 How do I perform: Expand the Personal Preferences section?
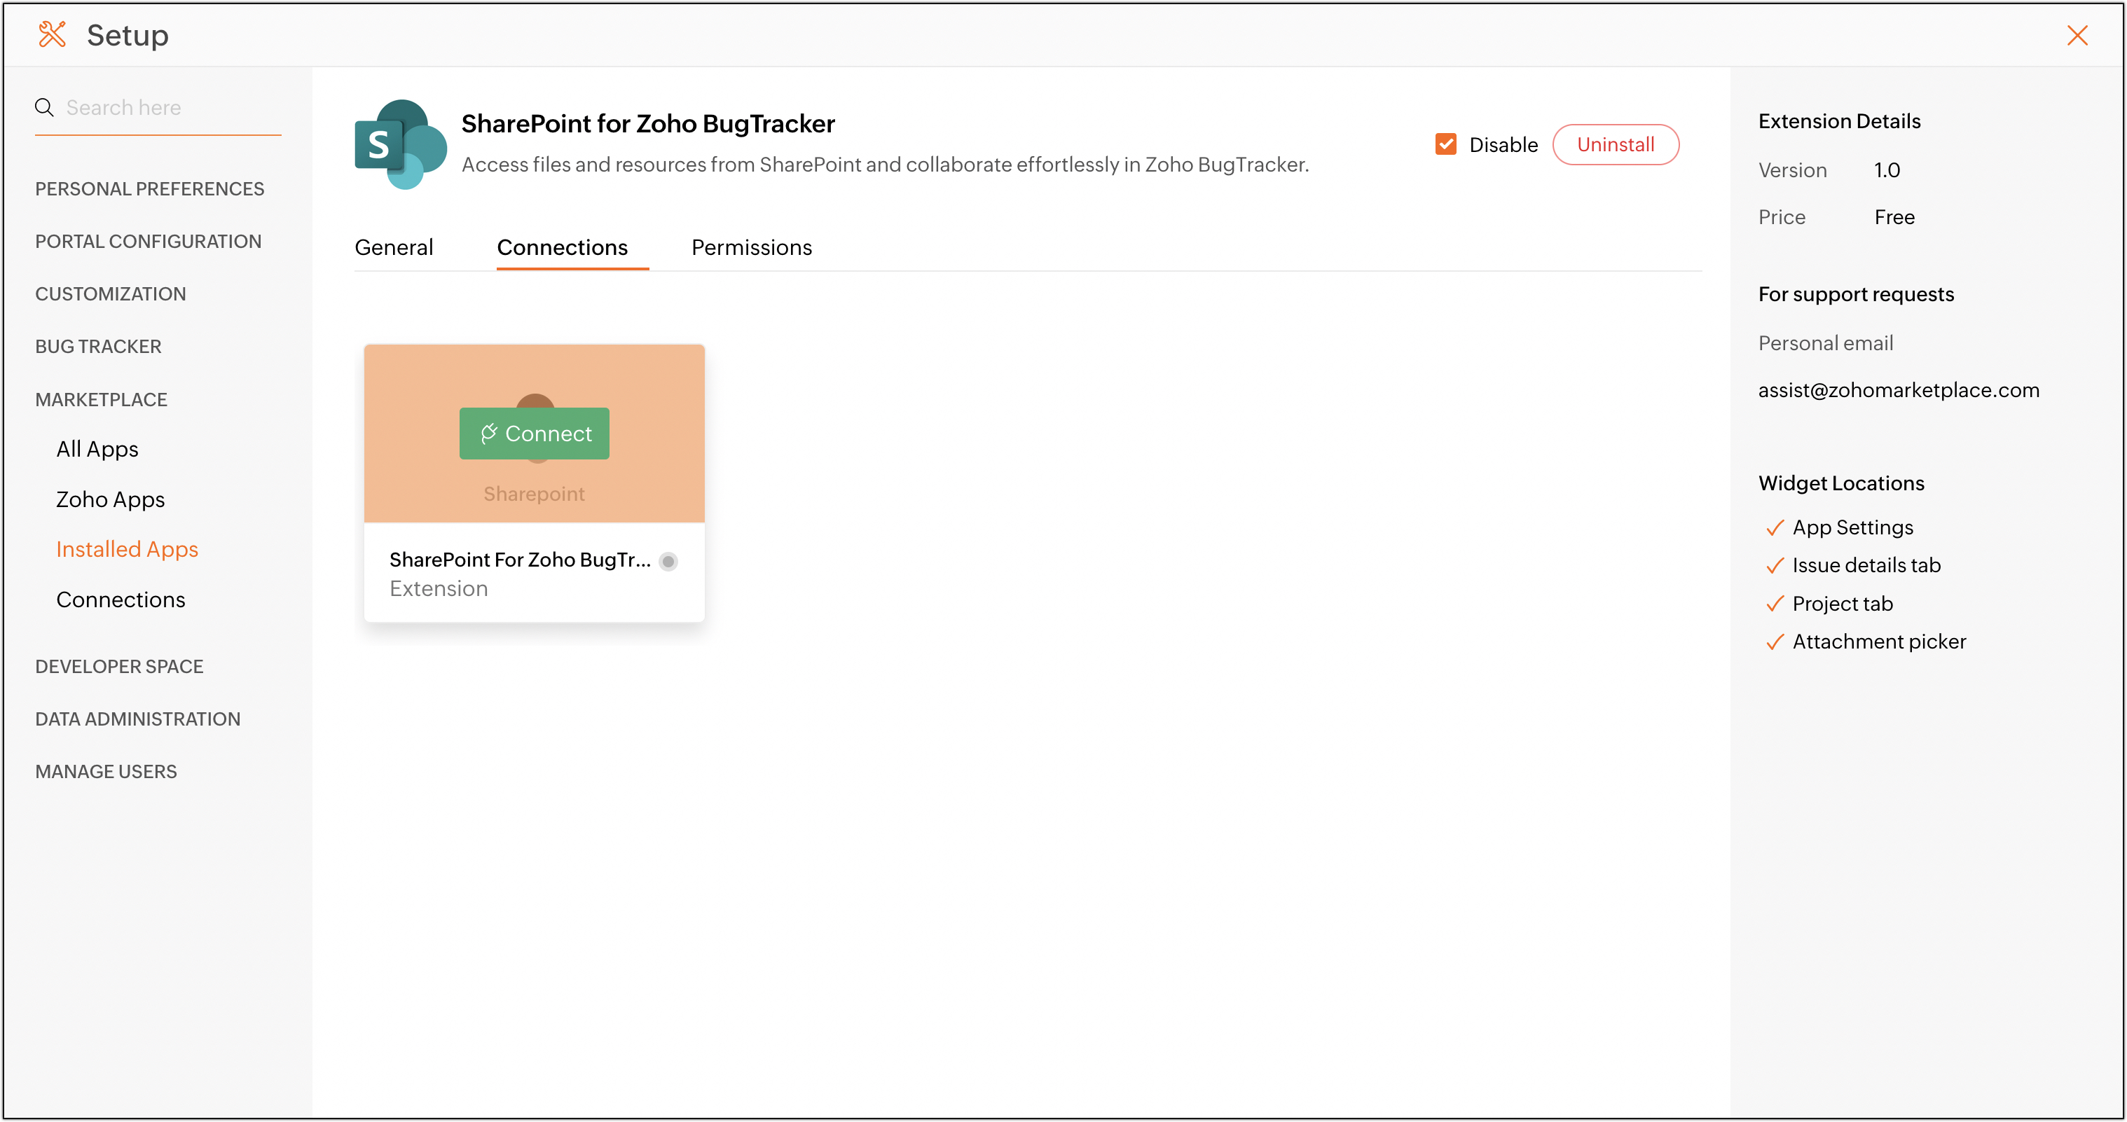[149, 189]
